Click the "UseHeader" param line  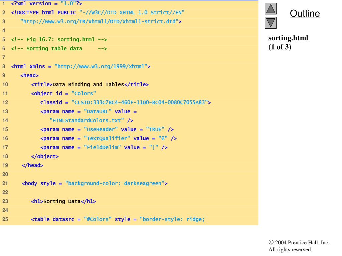[x=107, y=130]
